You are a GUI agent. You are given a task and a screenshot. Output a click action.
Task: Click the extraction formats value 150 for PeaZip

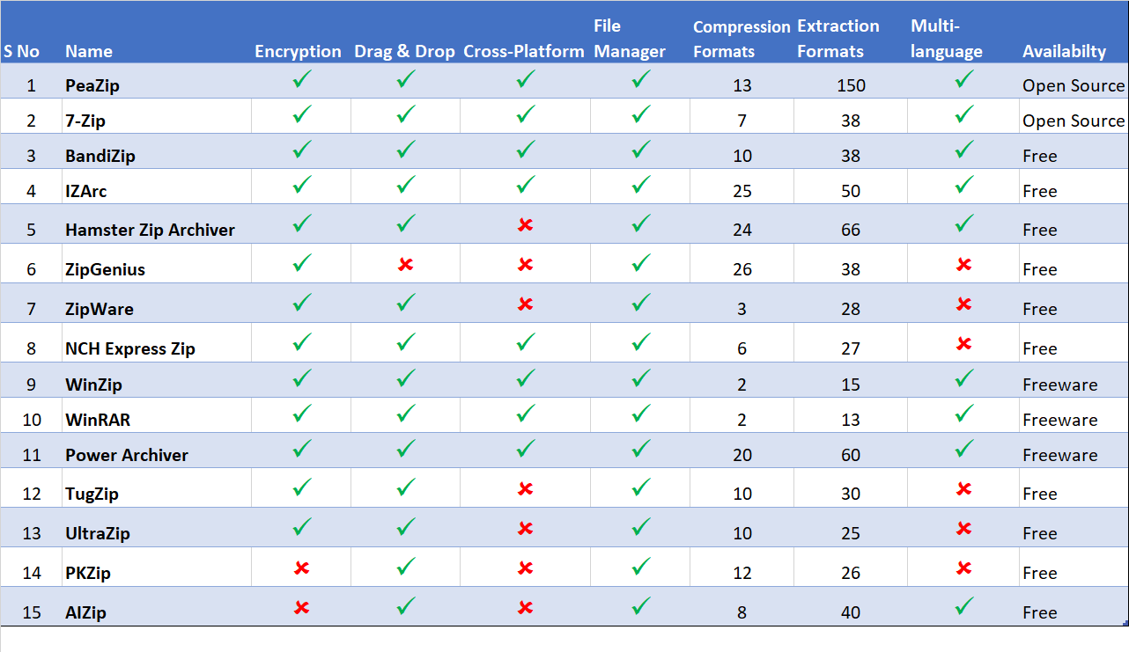point(851,85)
